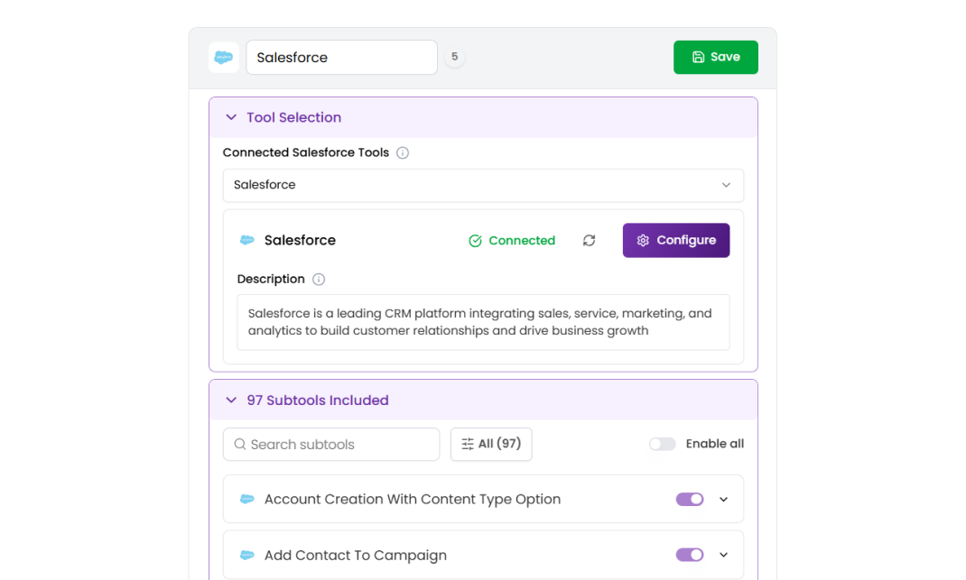Disable Account Creation With Content Type Option

tap(690, 500)
